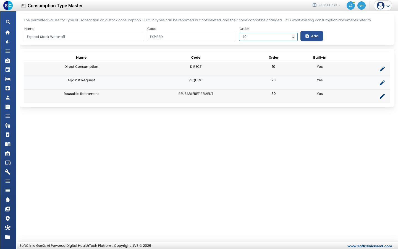Open the stacked plus library icon
Viewport: 398px width, 249px height.
pyautogui.click(x=8, y=209)
